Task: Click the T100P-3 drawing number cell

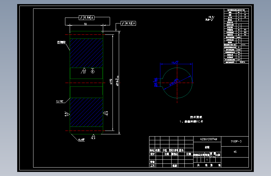Action: click(235, 141)
